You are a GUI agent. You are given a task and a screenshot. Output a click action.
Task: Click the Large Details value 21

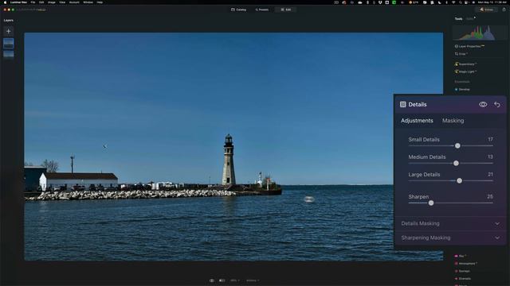490,175
